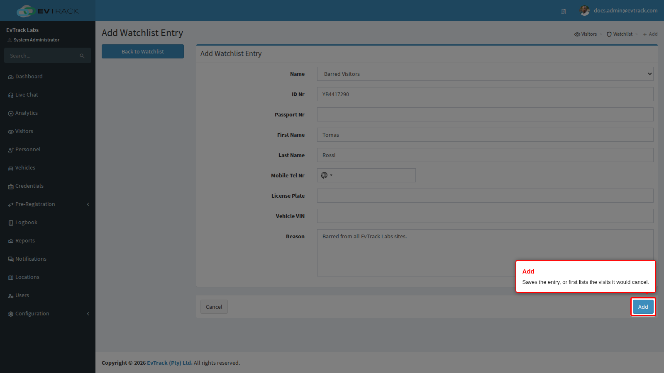The image size is (664, 373).
Task: Click the Vehicle VIN field
Action: [x=485, y=216]
